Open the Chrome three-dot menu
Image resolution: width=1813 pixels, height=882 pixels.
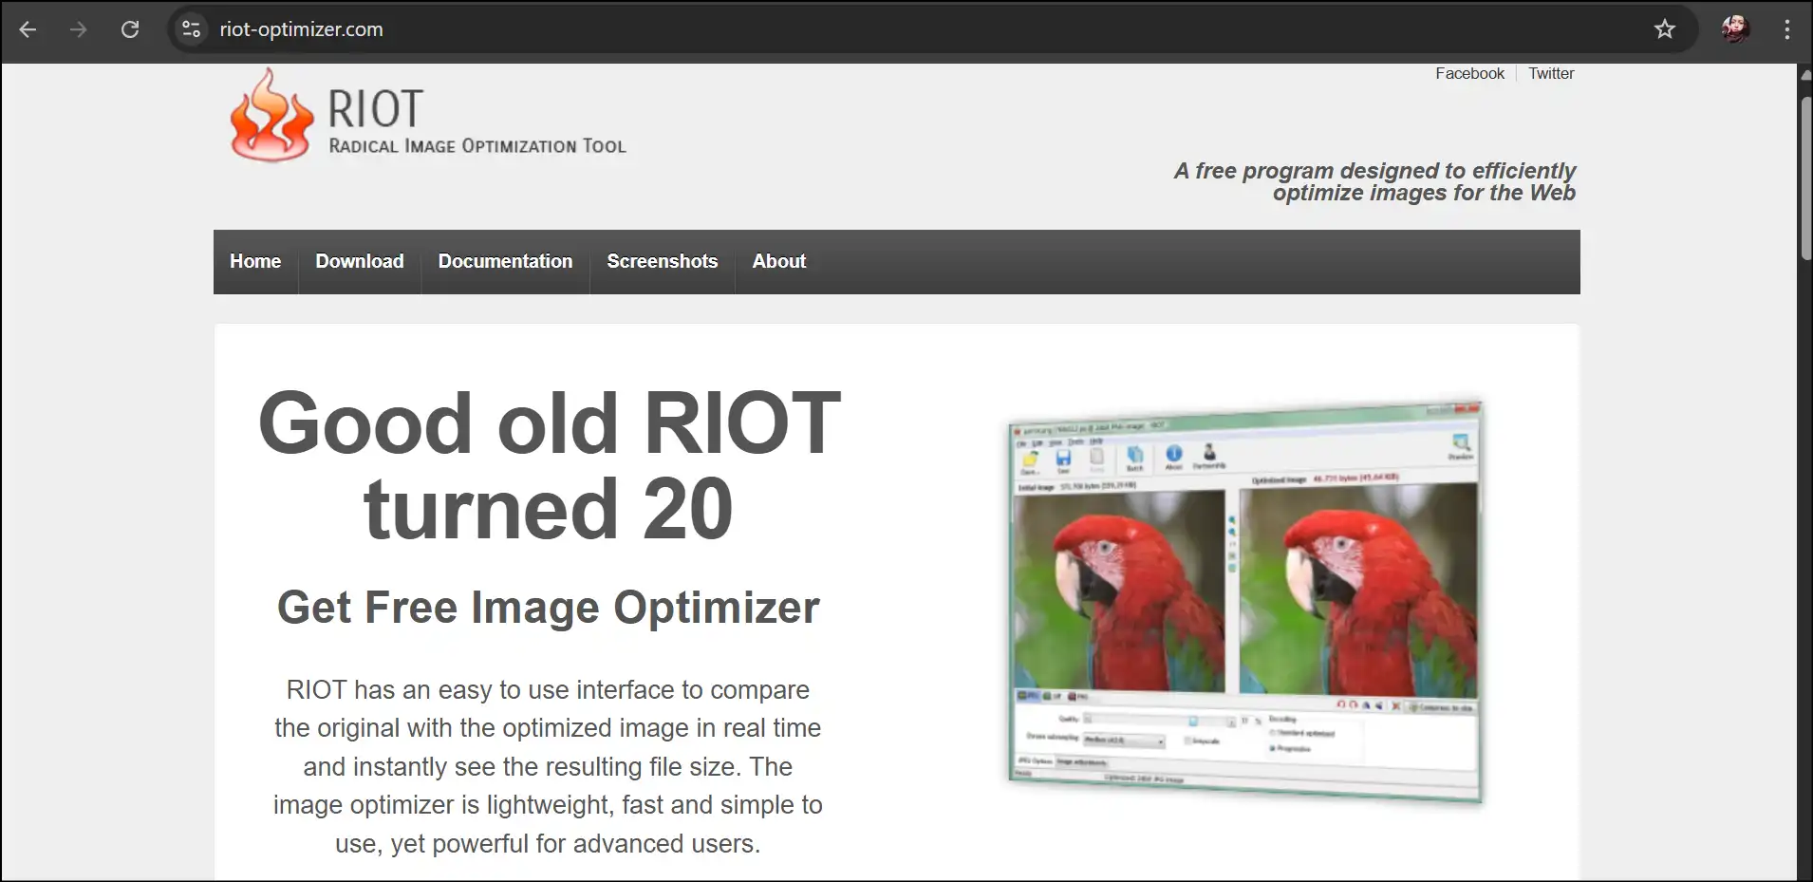(x=1786, y=29)
